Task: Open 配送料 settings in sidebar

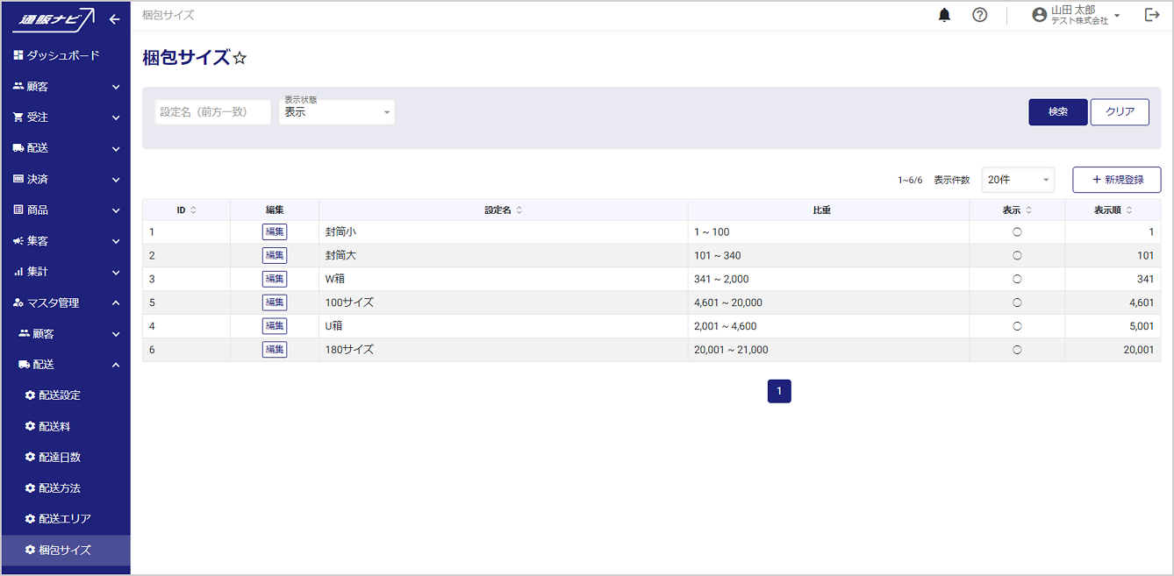Action: coord(54,426)
